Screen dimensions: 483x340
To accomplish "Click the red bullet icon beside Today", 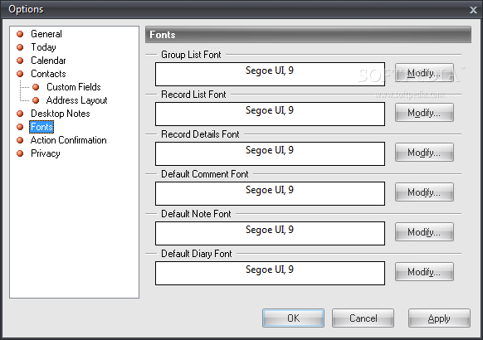I will pos(20,47).
